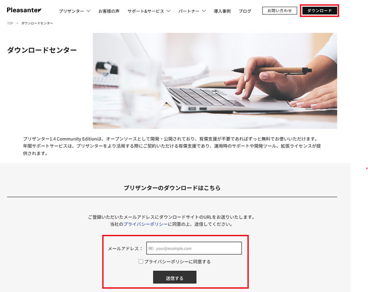This screenshot has height=292, width=368.
Task: Focus the メールアドレス input field
Action: point(194,248)
